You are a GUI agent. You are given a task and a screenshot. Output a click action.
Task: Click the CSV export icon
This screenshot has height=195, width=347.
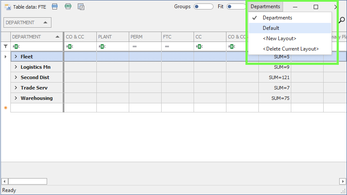[54, 6]
